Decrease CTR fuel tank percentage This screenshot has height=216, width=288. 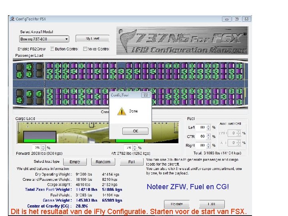208,138
